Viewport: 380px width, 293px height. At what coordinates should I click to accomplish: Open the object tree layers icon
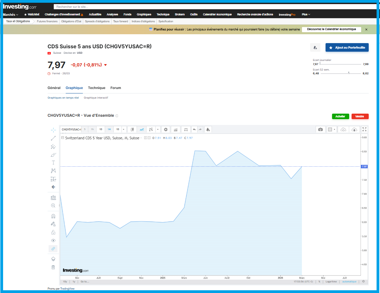pyautogui.click(x=53, y=259)
